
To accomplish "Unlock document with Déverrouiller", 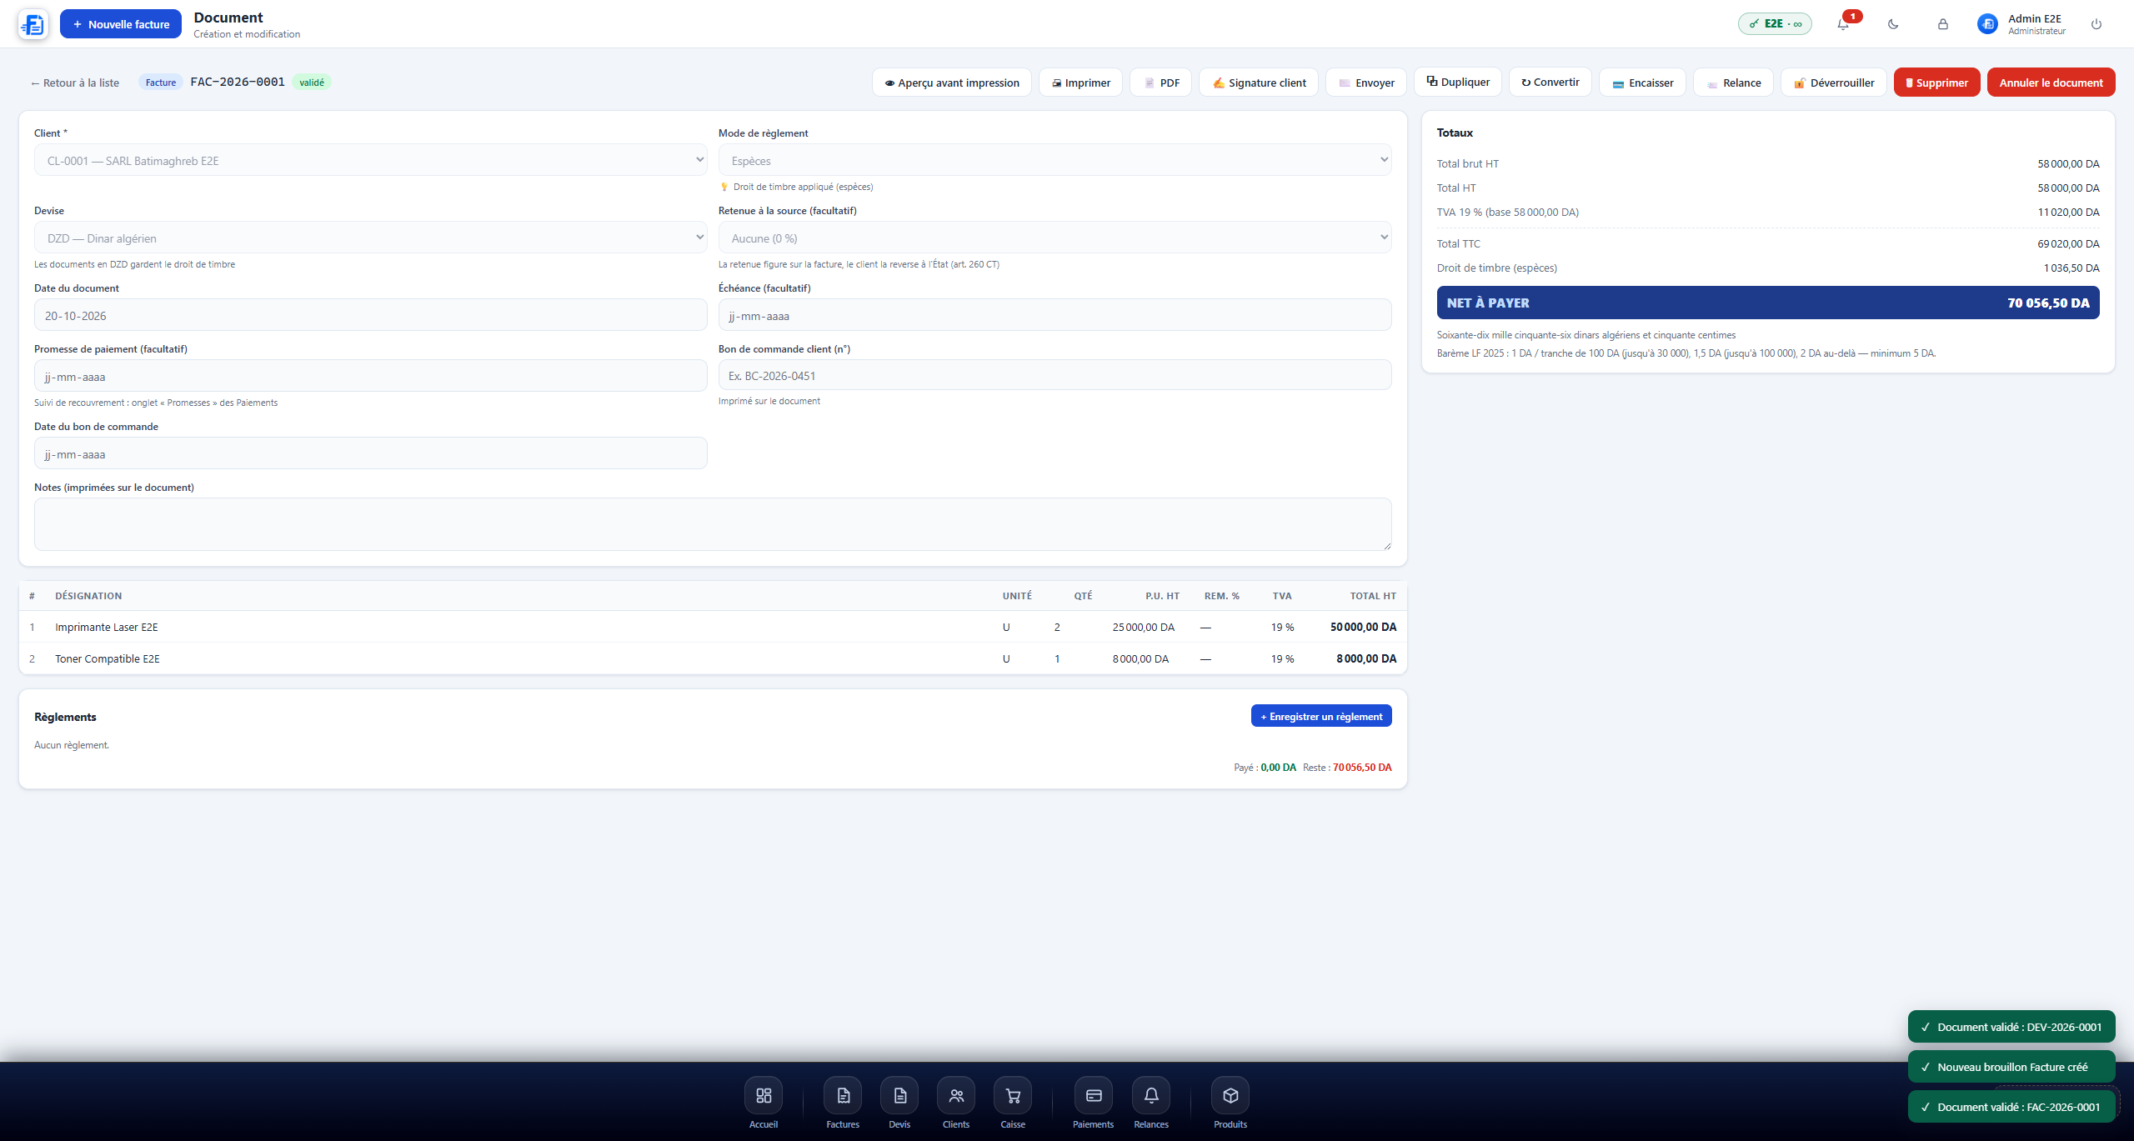I will [x=1834, y=83].
